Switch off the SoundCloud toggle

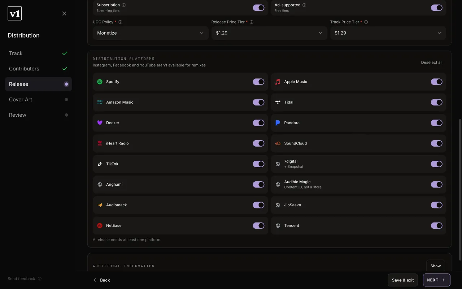click(x=437, y=143)
